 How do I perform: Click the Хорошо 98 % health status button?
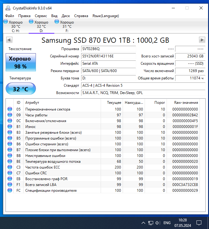coord(21,62)
